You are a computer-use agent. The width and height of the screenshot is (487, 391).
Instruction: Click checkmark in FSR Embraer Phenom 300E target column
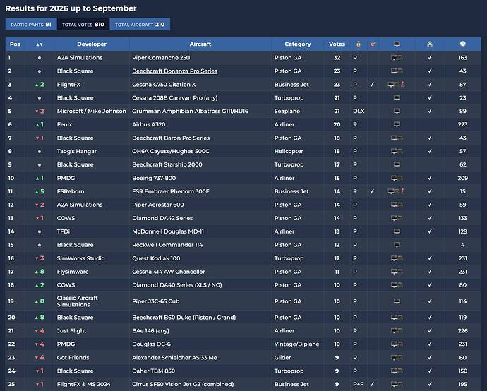(372, 191)
